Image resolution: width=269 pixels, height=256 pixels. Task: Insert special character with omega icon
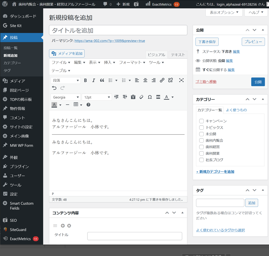[150, 97]
